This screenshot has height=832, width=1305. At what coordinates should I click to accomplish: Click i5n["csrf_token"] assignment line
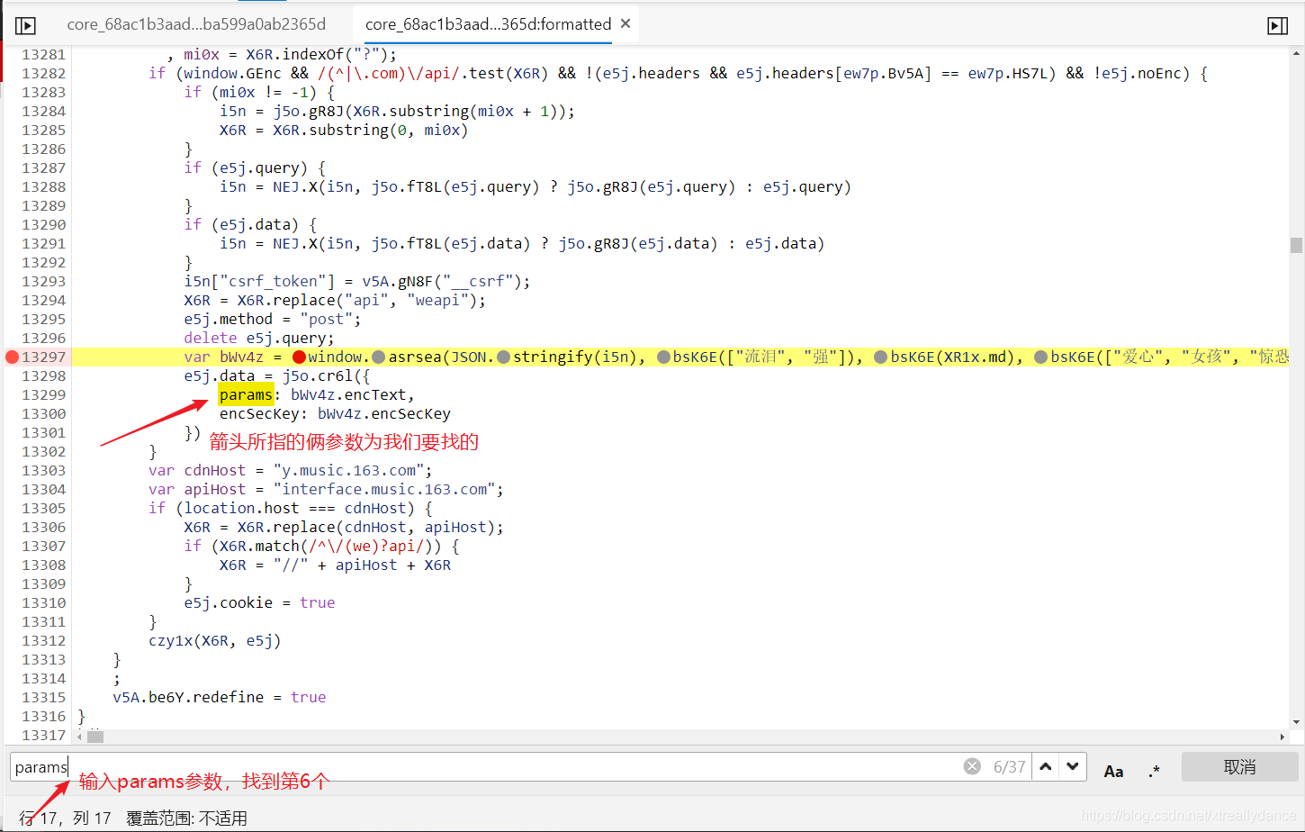[x=357, y=282]
